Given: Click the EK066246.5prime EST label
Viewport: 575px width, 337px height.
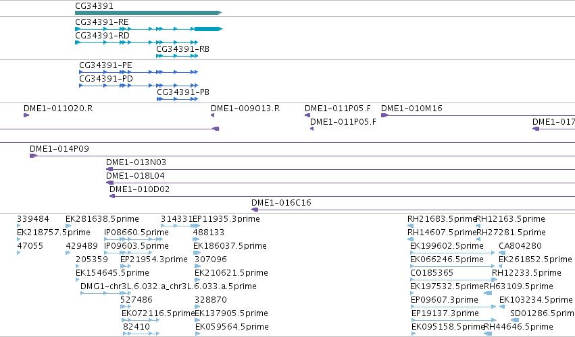Looking at the screenshot, I should coord(447,259).
